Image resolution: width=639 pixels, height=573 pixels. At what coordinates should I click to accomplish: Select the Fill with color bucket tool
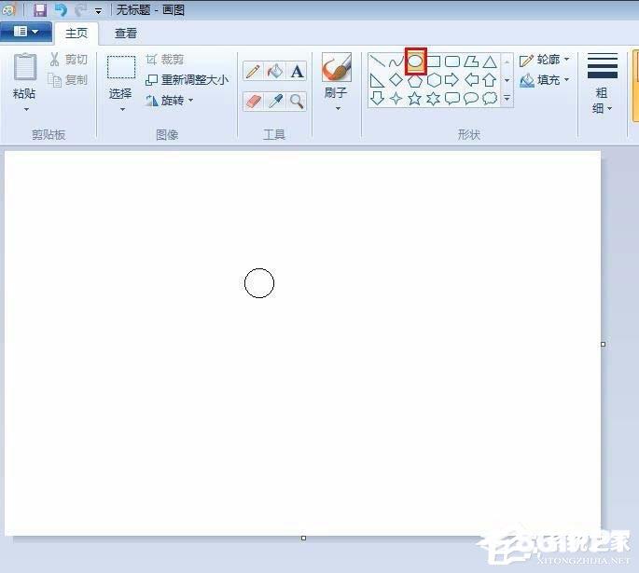(275, 71)
